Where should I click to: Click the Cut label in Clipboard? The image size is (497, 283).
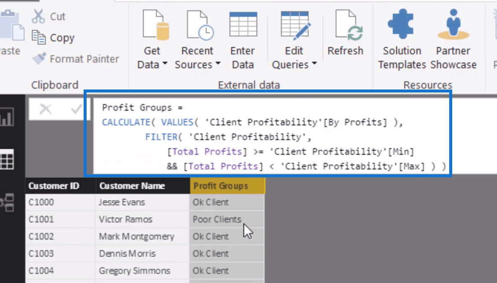tap(57, 17)
